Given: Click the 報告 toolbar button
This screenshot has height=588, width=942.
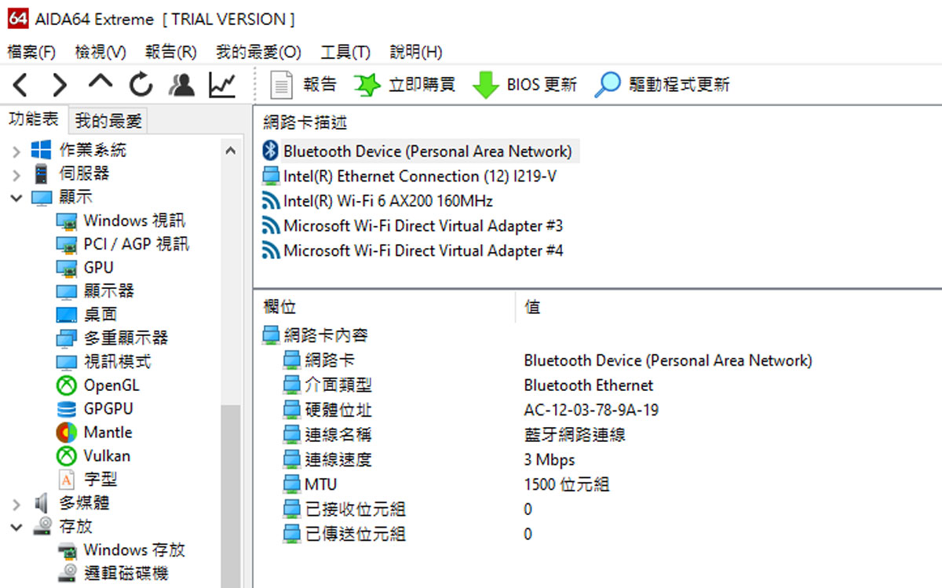Looking at the screenshot, I should [x=303, y=84].
